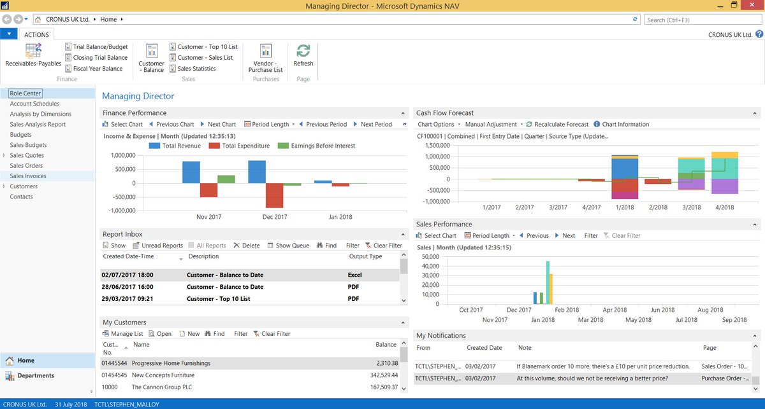Click Next Period in Finance Performance
Viewport: 765px width, 409px height.
click(x=372, y=124)
